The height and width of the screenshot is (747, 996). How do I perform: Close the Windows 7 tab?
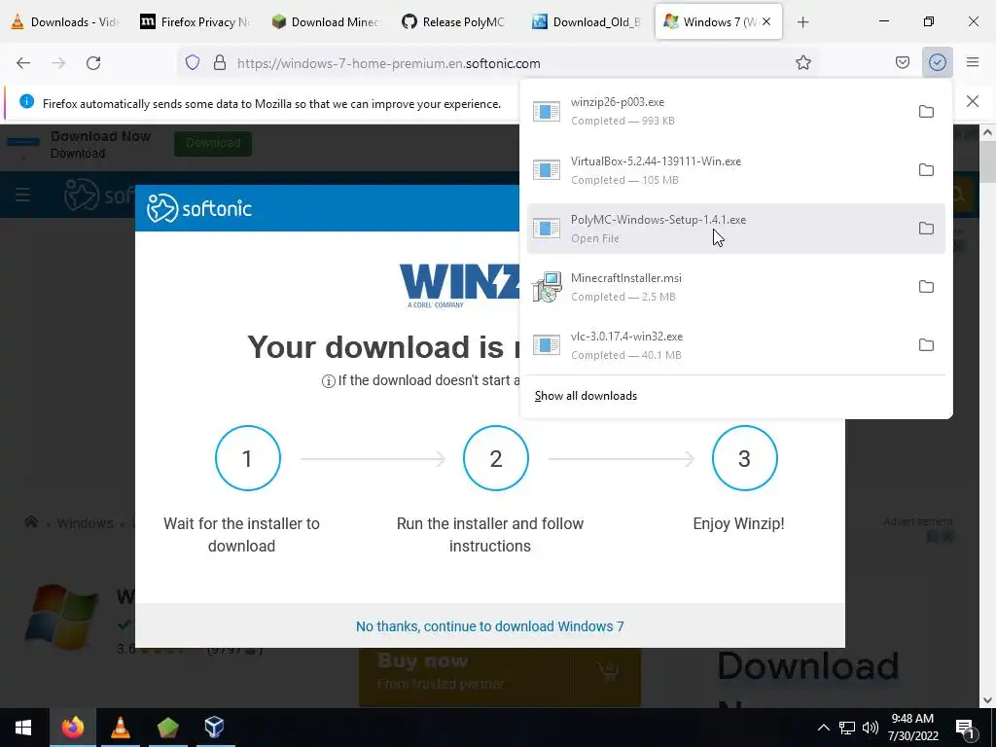pos(766,21)
